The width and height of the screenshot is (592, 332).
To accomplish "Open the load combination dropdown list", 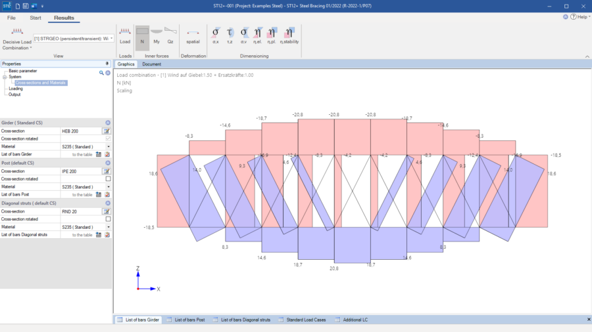I will pos(112,39).
